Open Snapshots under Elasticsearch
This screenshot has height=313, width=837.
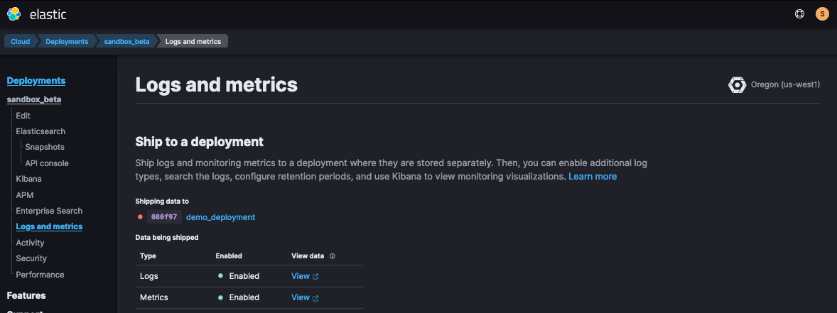click(x=45, y=147)
